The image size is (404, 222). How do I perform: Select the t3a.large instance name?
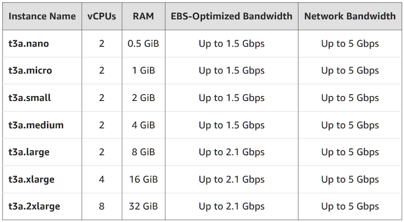[29, 152]
